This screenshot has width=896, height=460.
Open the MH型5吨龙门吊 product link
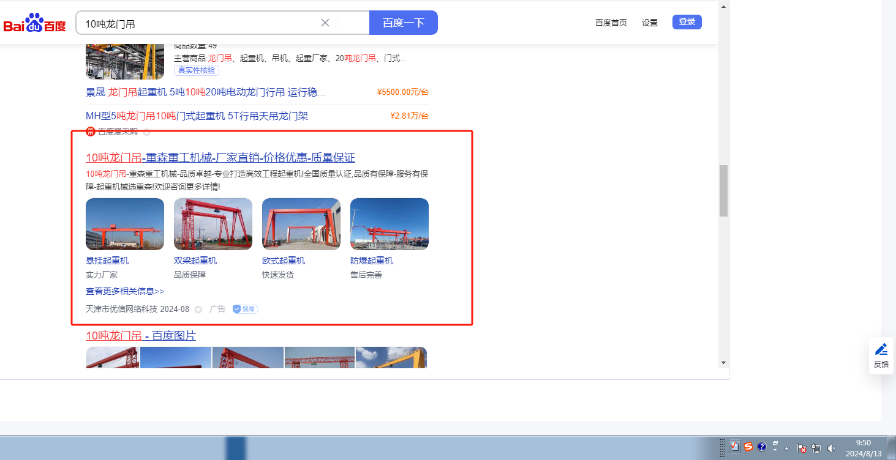pos(197,116)
